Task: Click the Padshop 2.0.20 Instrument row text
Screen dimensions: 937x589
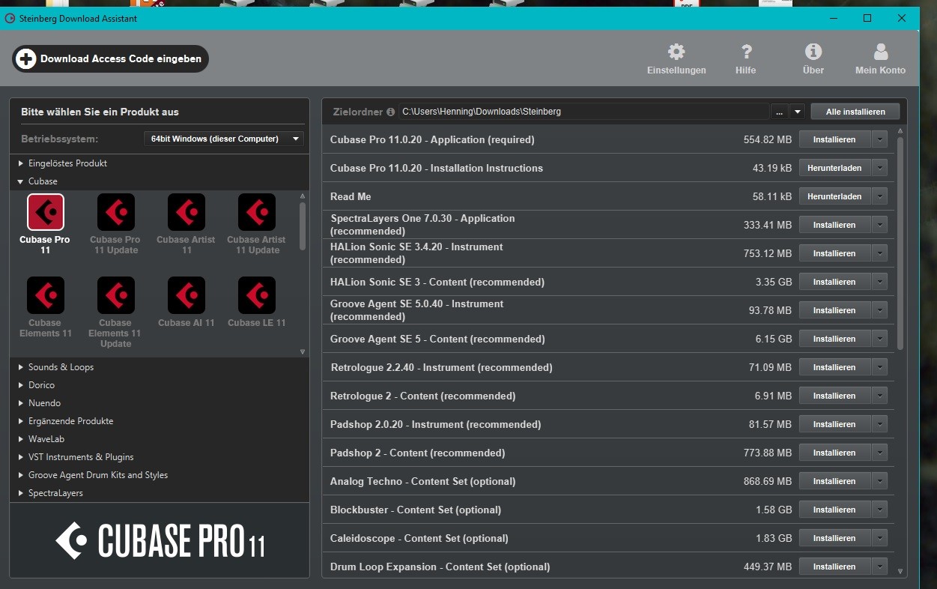Action: click(x=435, y=424)
